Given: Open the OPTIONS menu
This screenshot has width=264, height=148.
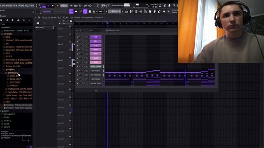Looking at the screenshot, I should [21, 5].
